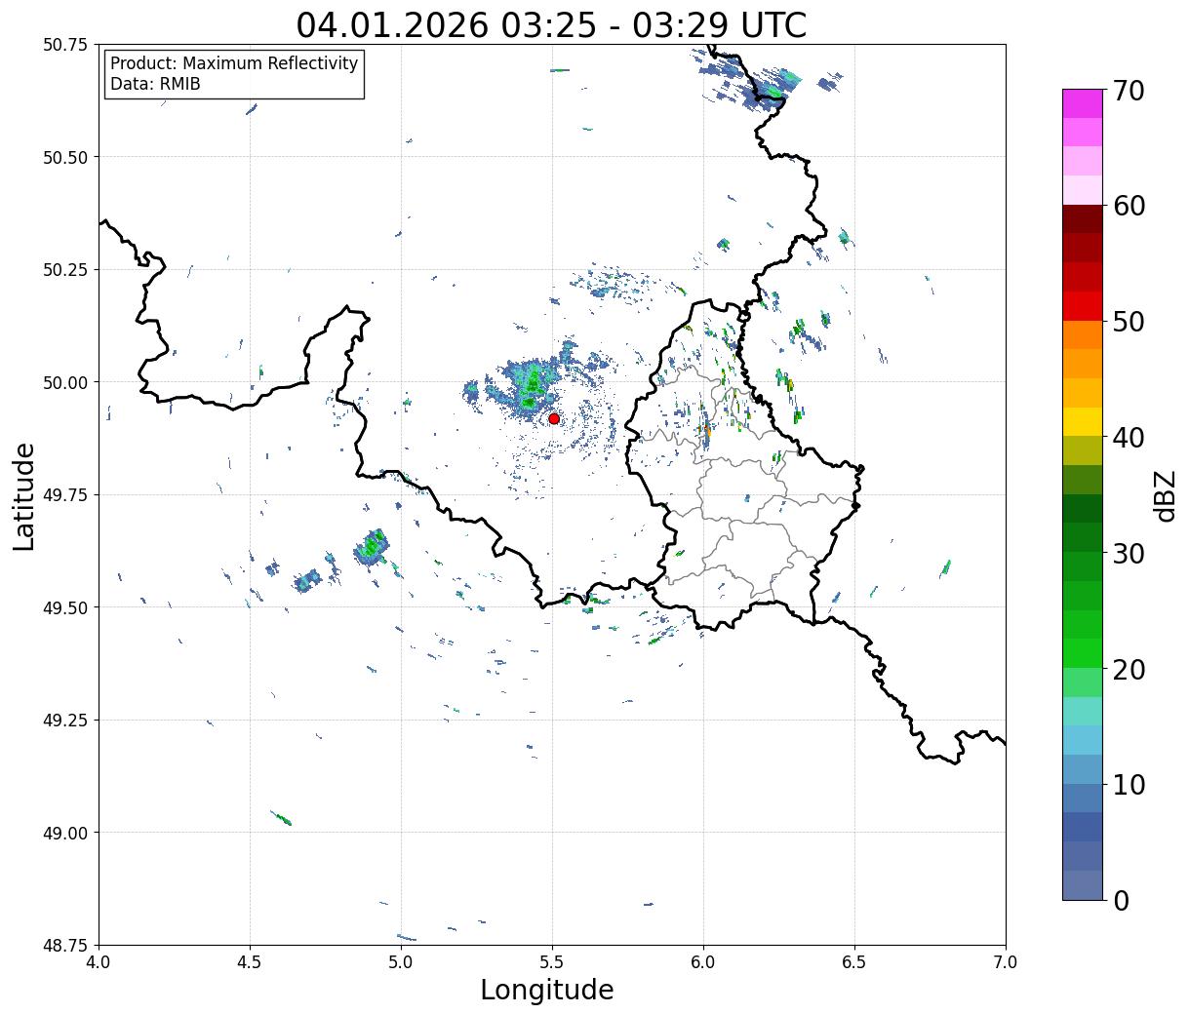Click the 20 tick label on colorbar

coord(1129,669)
